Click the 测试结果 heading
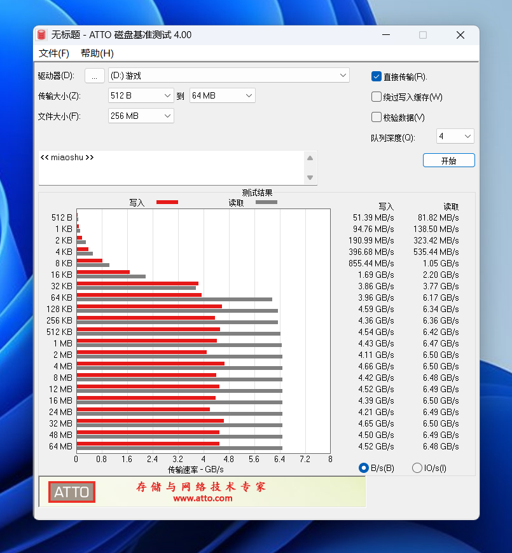This screenshot has width=512, height=553. [x=257, y=193]
